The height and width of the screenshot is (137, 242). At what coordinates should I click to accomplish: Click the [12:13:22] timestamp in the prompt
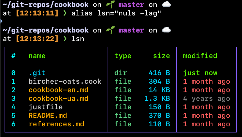(x=37, y=39)
